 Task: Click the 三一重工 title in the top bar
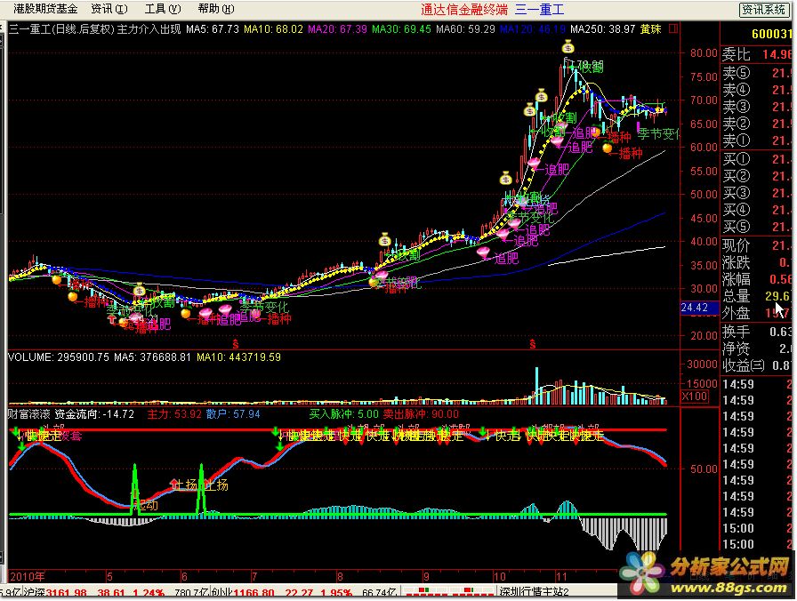pos(539,9)
